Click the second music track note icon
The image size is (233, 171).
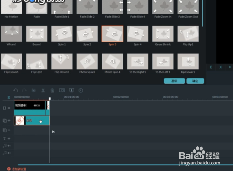point(5,153)
